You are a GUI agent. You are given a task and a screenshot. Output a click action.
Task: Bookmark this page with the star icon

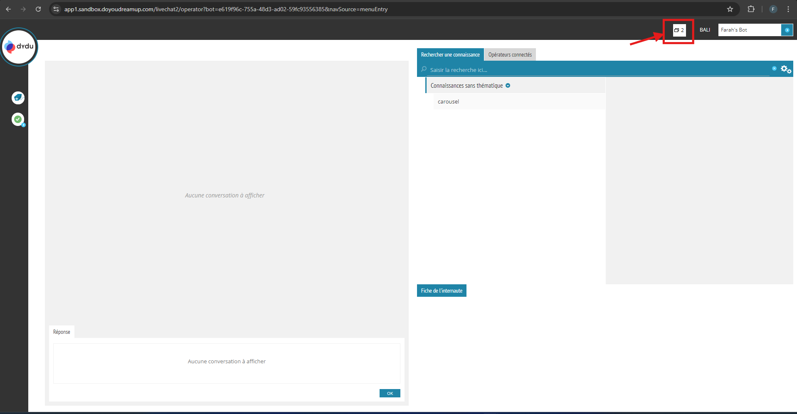tap(730, 9)
